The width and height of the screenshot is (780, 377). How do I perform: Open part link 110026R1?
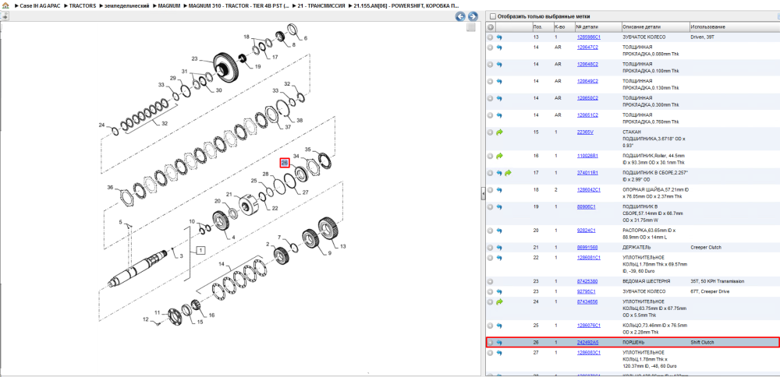[x=587, y=156]
